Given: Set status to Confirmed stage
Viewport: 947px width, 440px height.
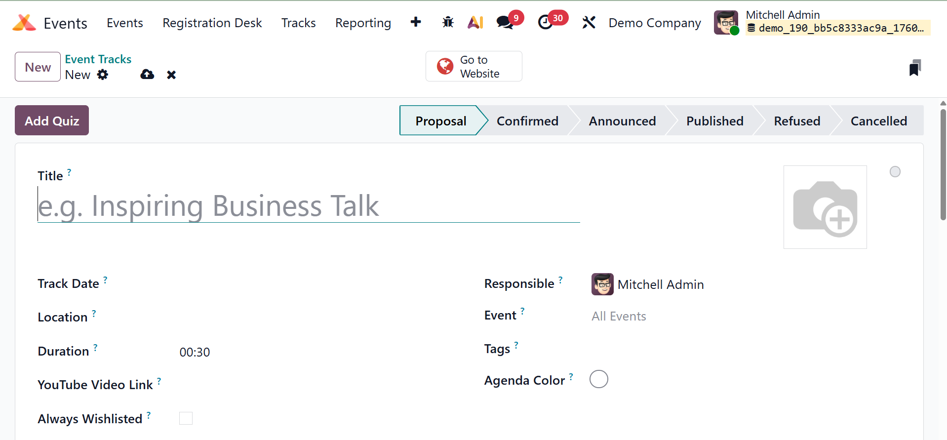Looking at the screenshot, I should click(527, 121).
